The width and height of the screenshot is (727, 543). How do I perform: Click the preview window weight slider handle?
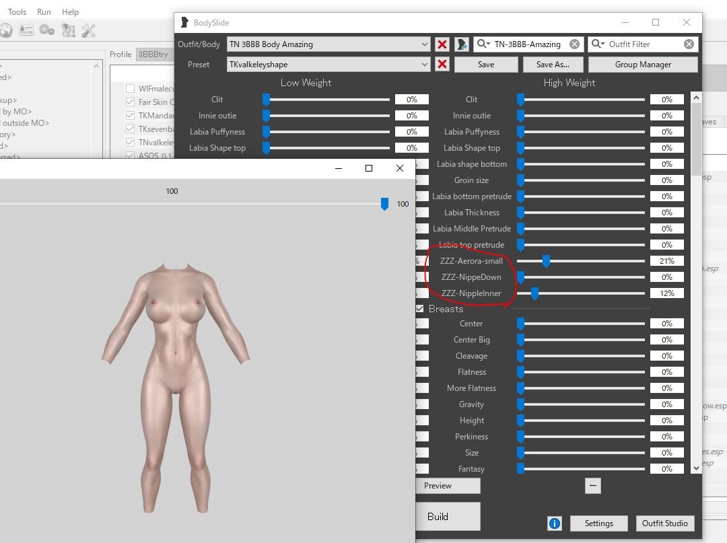384,204
